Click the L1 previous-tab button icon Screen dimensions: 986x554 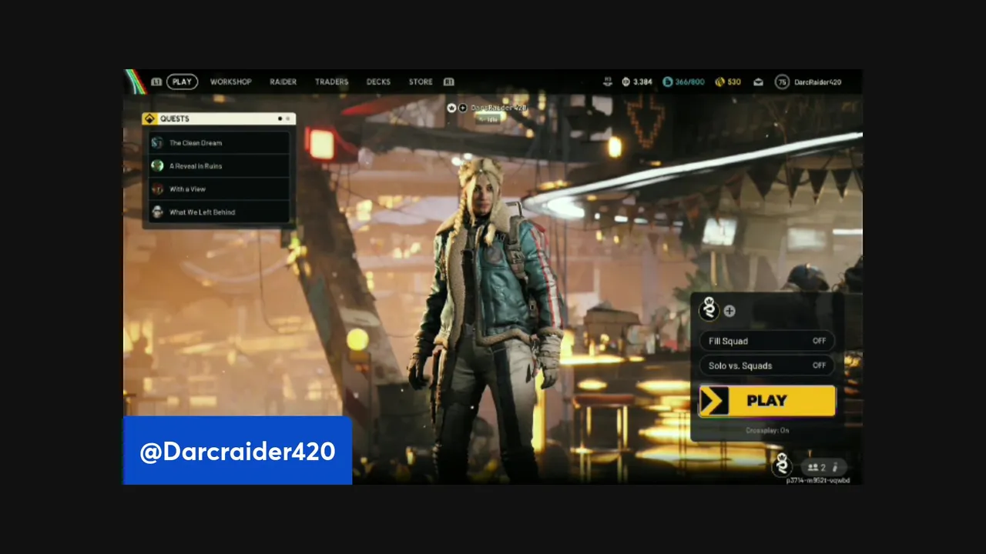click(x=156, y=82)
